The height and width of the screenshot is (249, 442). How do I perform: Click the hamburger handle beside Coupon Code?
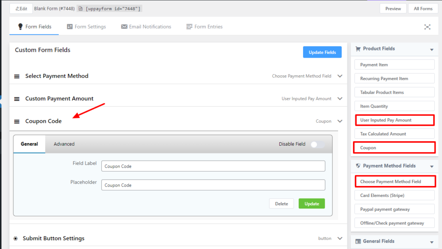point(17,121)
